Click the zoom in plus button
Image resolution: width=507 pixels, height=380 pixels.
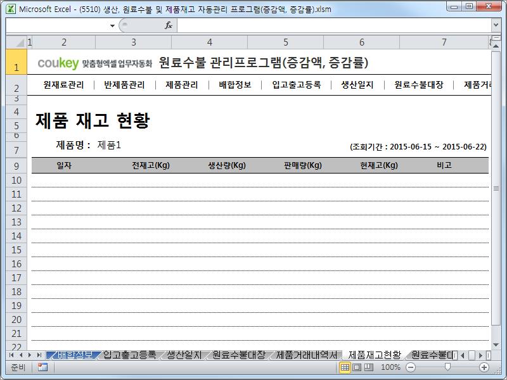point(484,367)
